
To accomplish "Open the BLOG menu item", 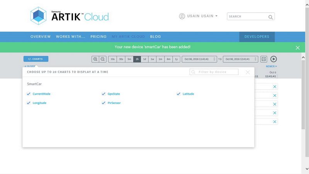I will (155, 37).
